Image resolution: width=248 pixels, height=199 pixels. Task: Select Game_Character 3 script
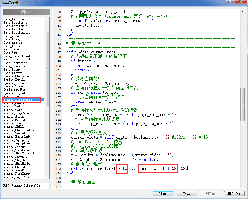coord(17,66)
